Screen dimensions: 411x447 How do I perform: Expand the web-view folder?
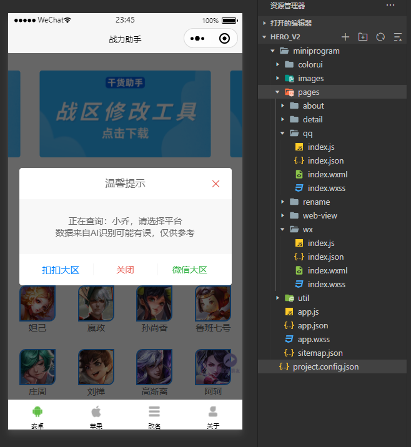pyautogui.click(x=332, y=216)
